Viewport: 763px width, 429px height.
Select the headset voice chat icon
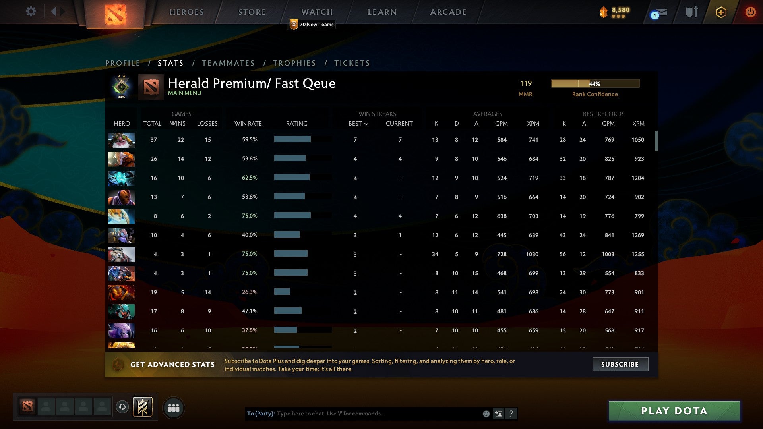[122, 407]
